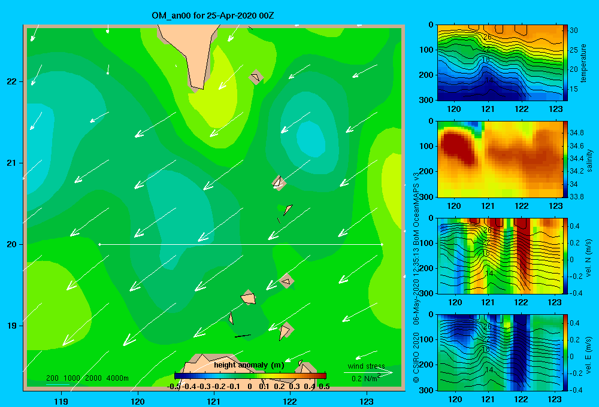Click the longitude label 119 below the map
599x407 pixels.
(61, 401)
